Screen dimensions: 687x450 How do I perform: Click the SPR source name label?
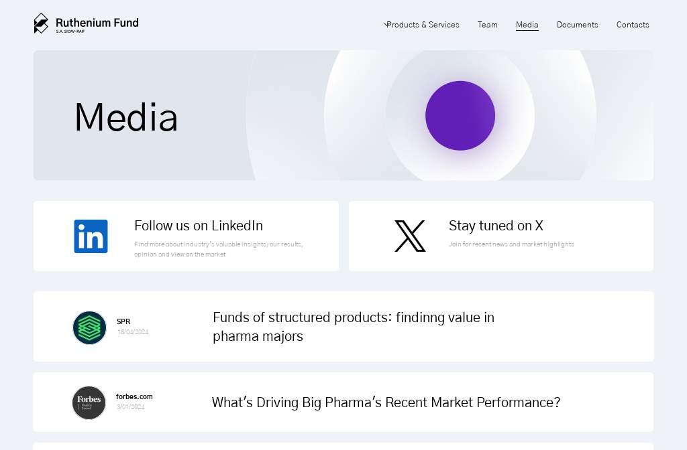123,321
